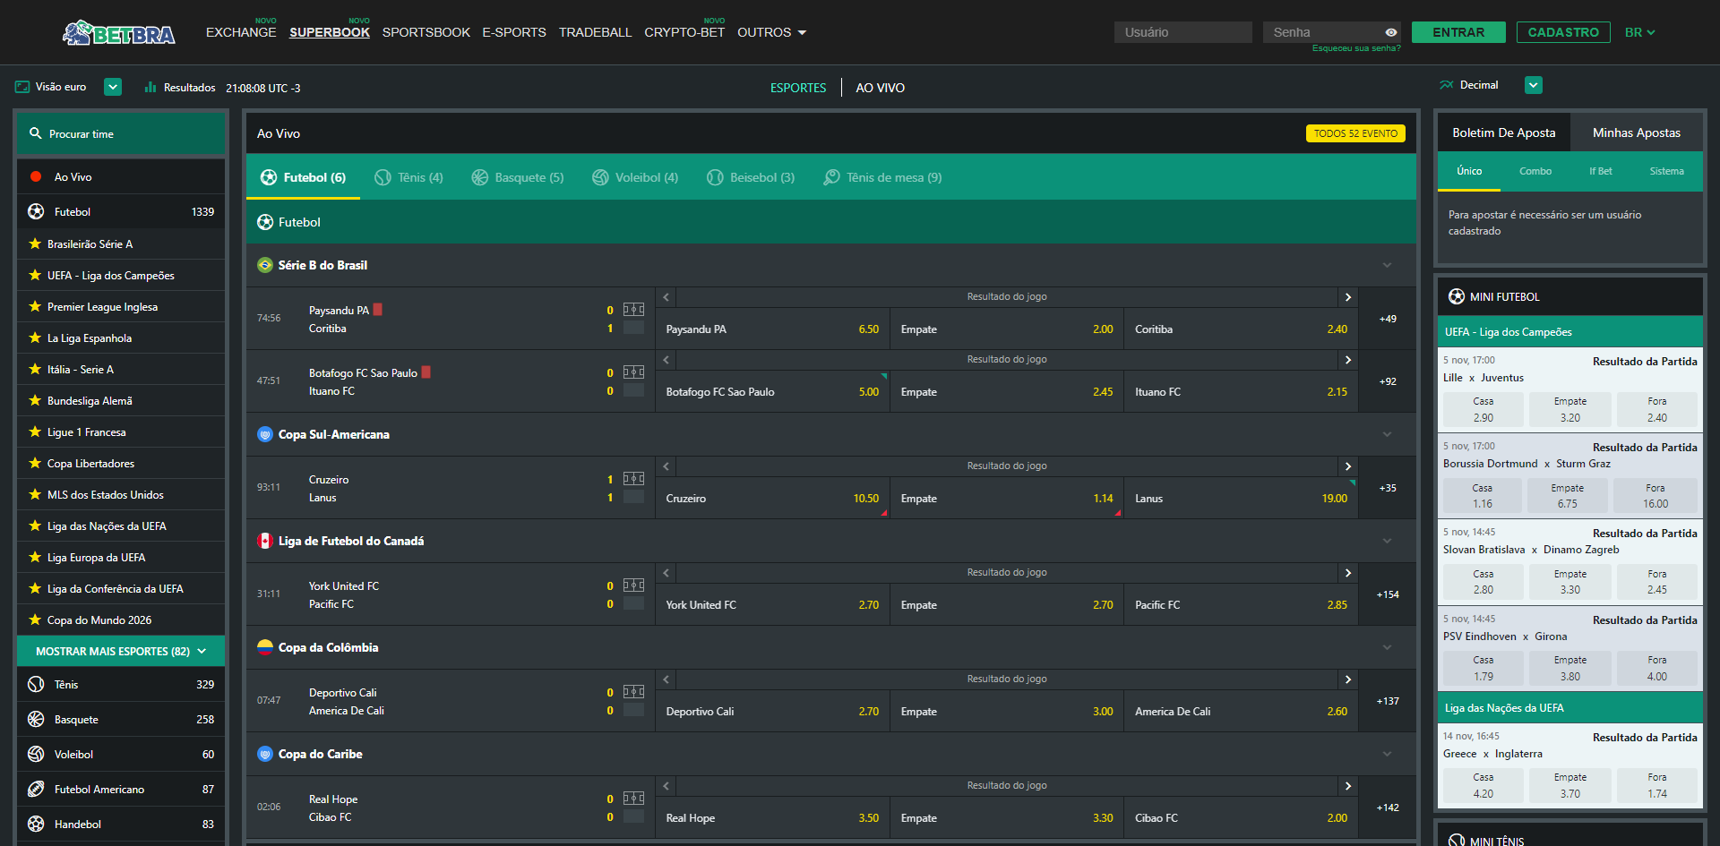Image resolution: width=1720 pixels, height=846 pixels.
Task: Click the Futebol ball icon in sidebar
Action: pos(36,211)
